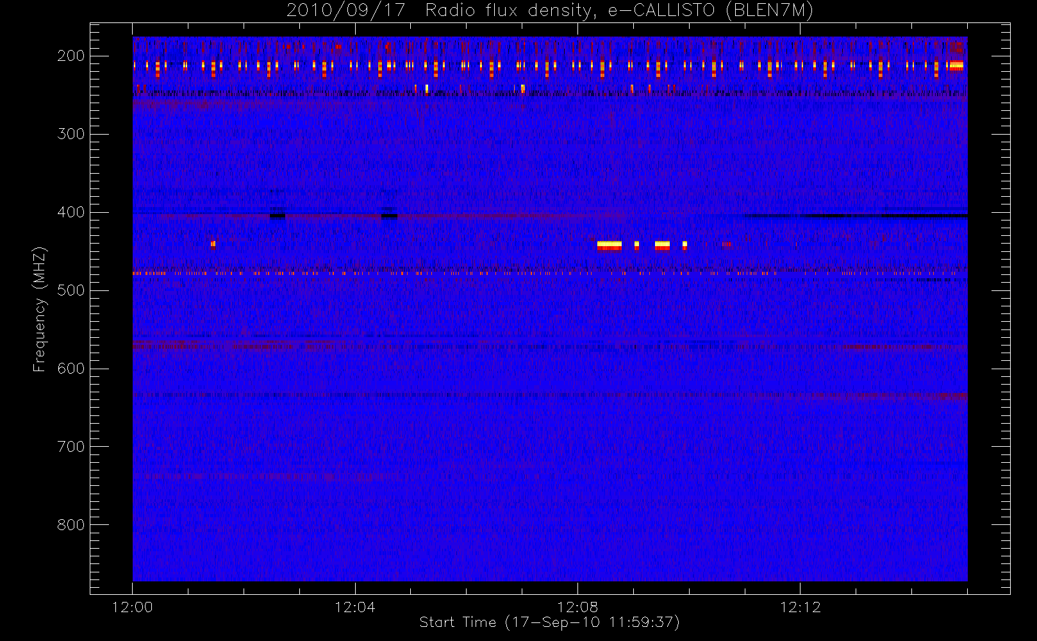Viewport: 1037px width, 641px height.
Task: Click the 12:04 time tick label
Action: click(x=354, y=607)
